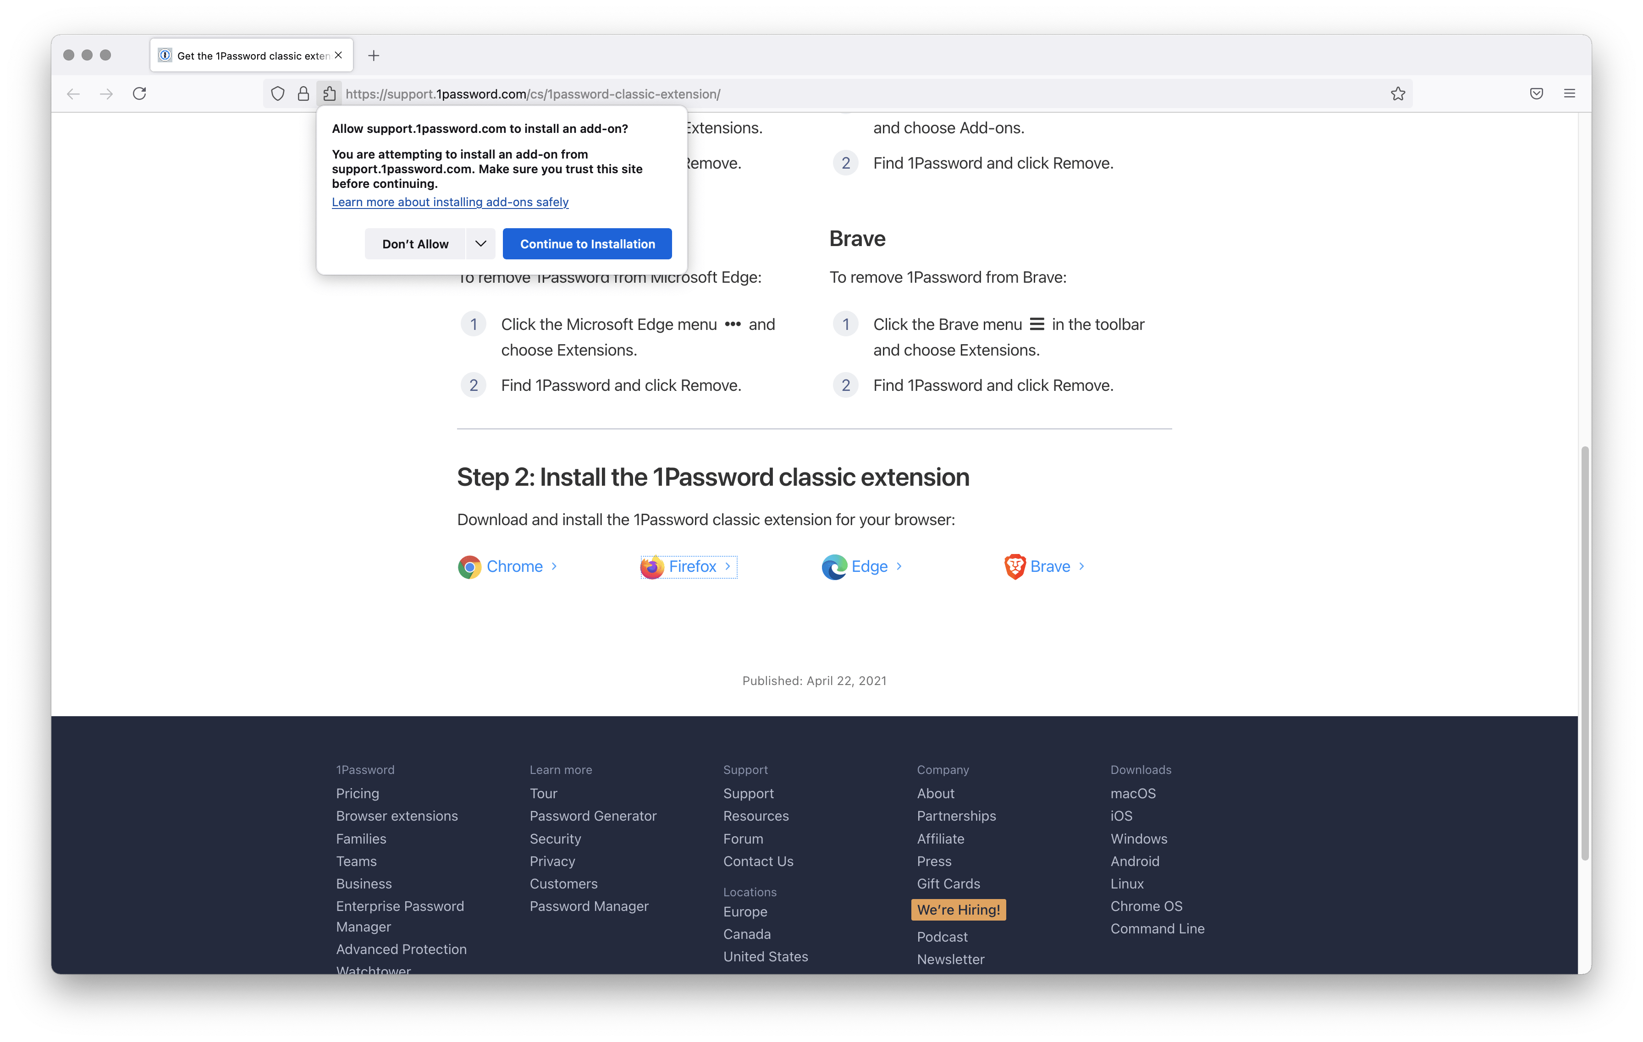Open Tour footer link
This screenshot has width=1643, height=1042.
(x=544, y=793)
